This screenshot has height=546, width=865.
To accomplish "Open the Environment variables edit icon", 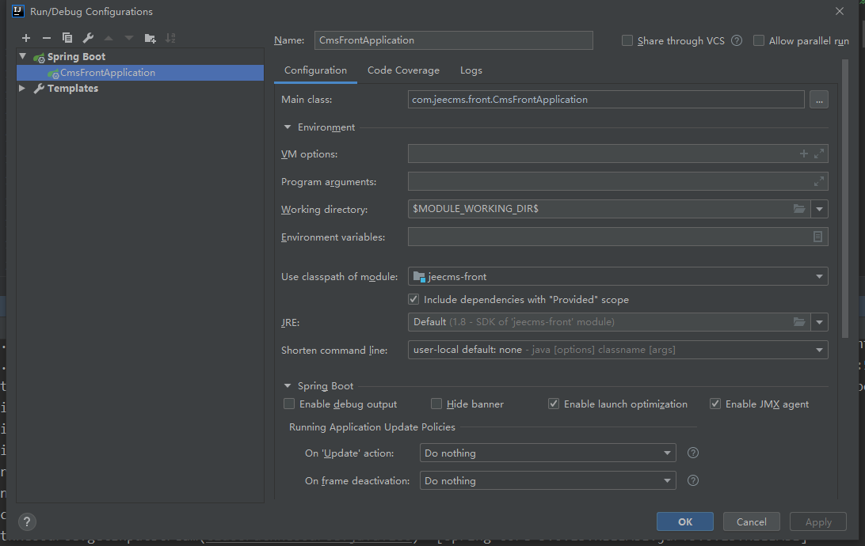I will pyautogui.click(x=817, y=237).
